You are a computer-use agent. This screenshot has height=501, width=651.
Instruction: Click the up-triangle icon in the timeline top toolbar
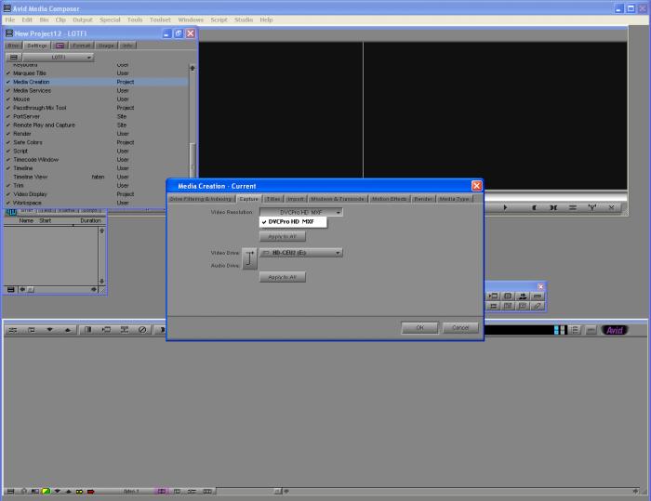[68, 330]
